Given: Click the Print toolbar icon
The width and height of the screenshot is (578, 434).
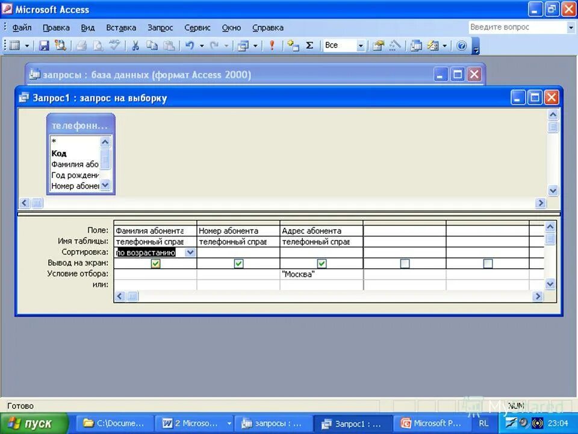Looking at the screenshot, I should pos(81,46).
